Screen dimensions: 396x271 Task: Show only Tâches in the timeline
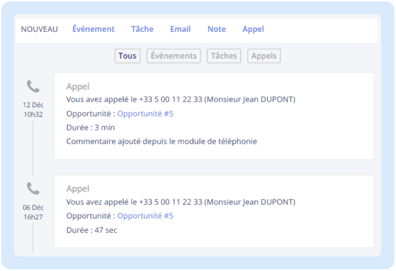(224, 56)
